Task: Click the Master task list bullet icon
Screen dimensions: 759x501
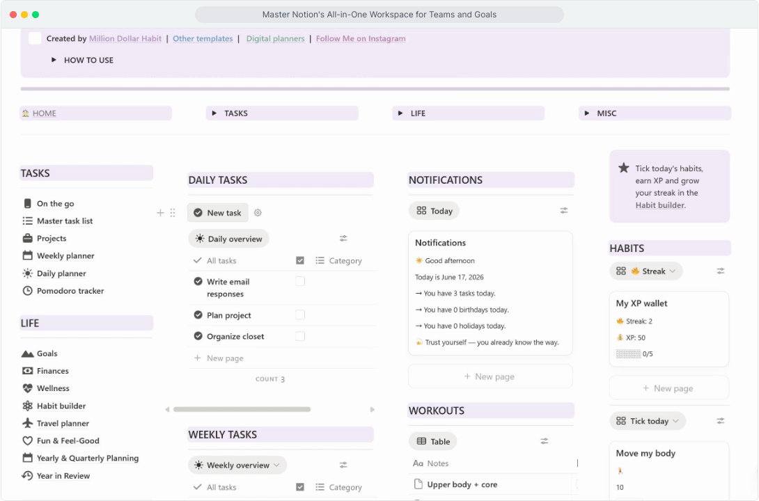Action: tap(28, 221)
